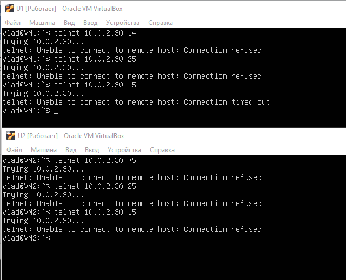This screenshot has height=280, width=346.
Task: Click the U1 window title text
Action: tap(69, 9)
